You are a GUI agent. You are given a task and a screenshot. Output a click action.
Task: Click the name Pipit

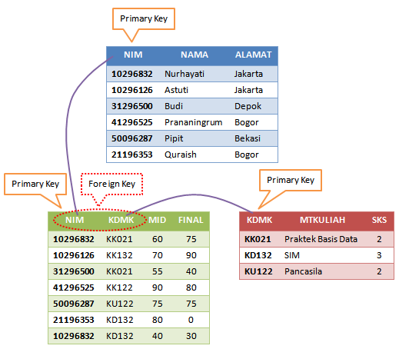click(174, 138)
